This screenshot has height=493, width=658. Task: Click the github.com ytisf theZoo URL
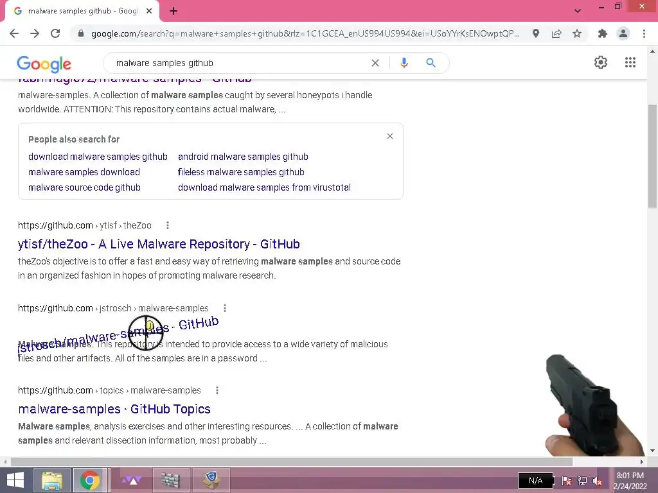(x=84, y=225)
